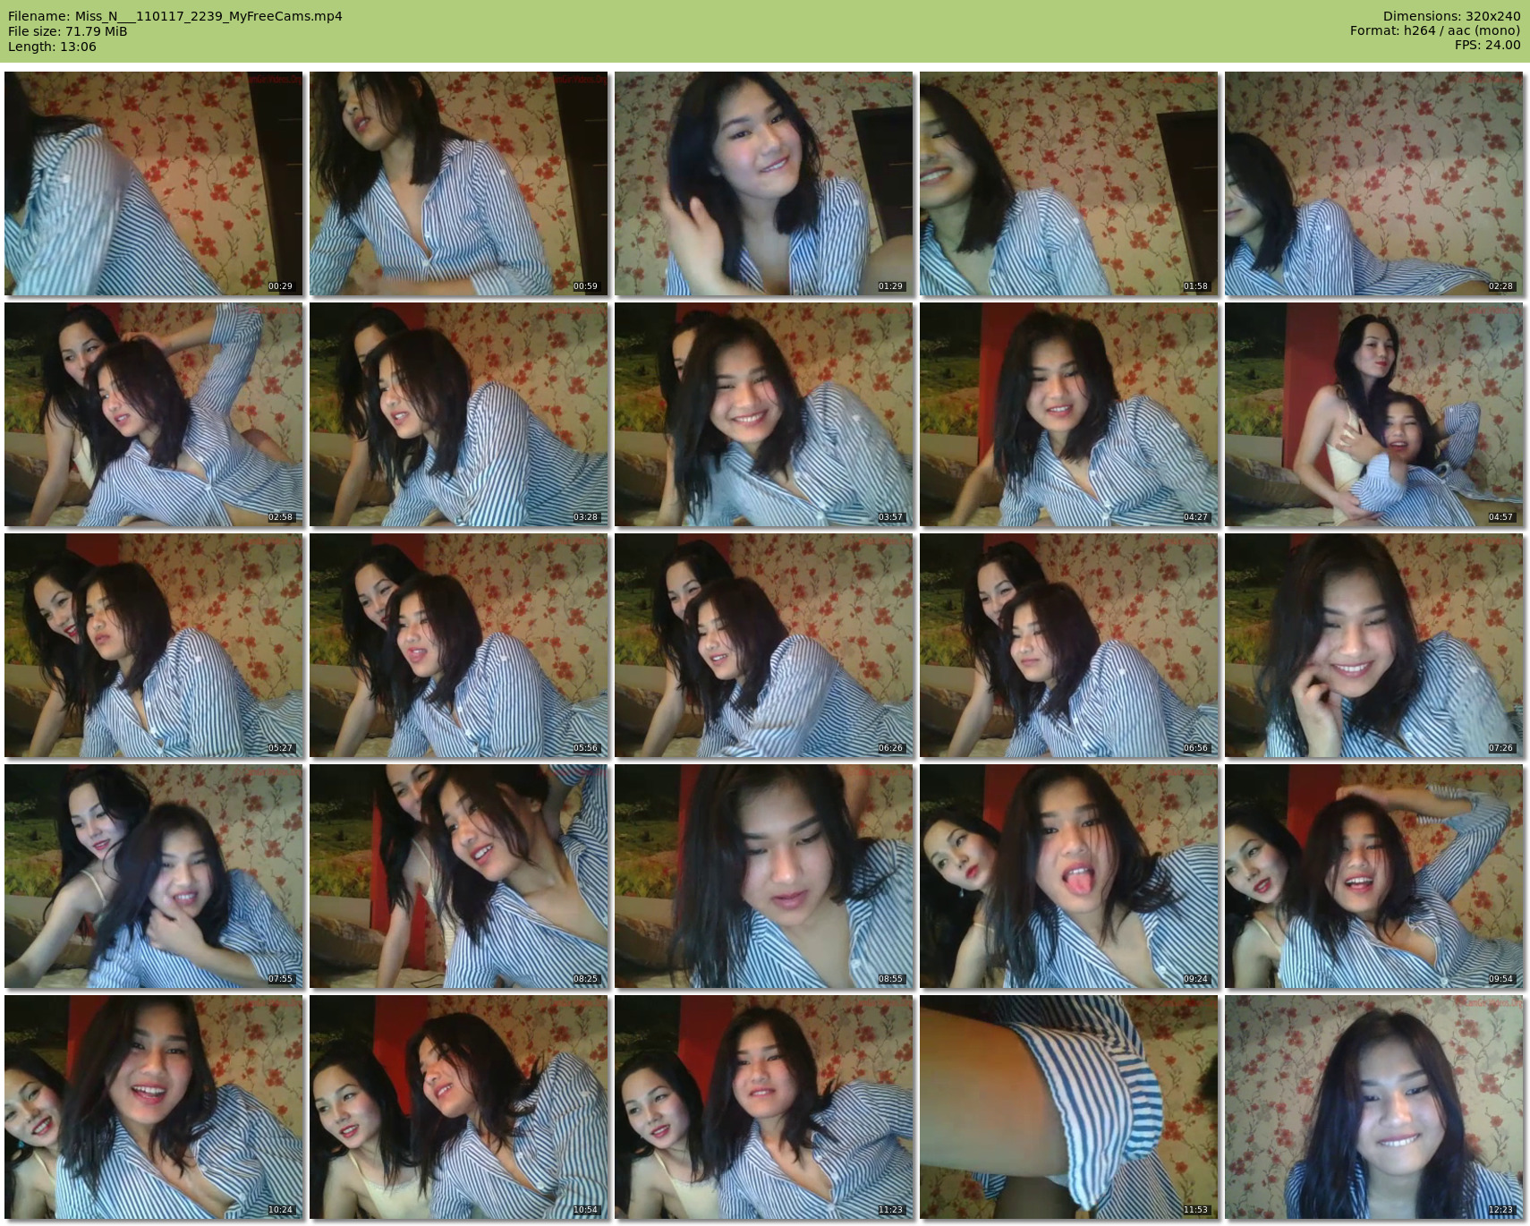This screenshot has height=1226, width=1530.
Task: Choose the thumbnail marked 11:23
Action: (x=764, y=1107)
